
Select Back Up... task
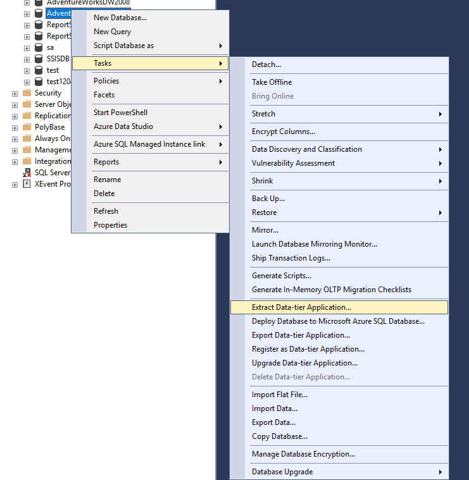click(339, 199)
